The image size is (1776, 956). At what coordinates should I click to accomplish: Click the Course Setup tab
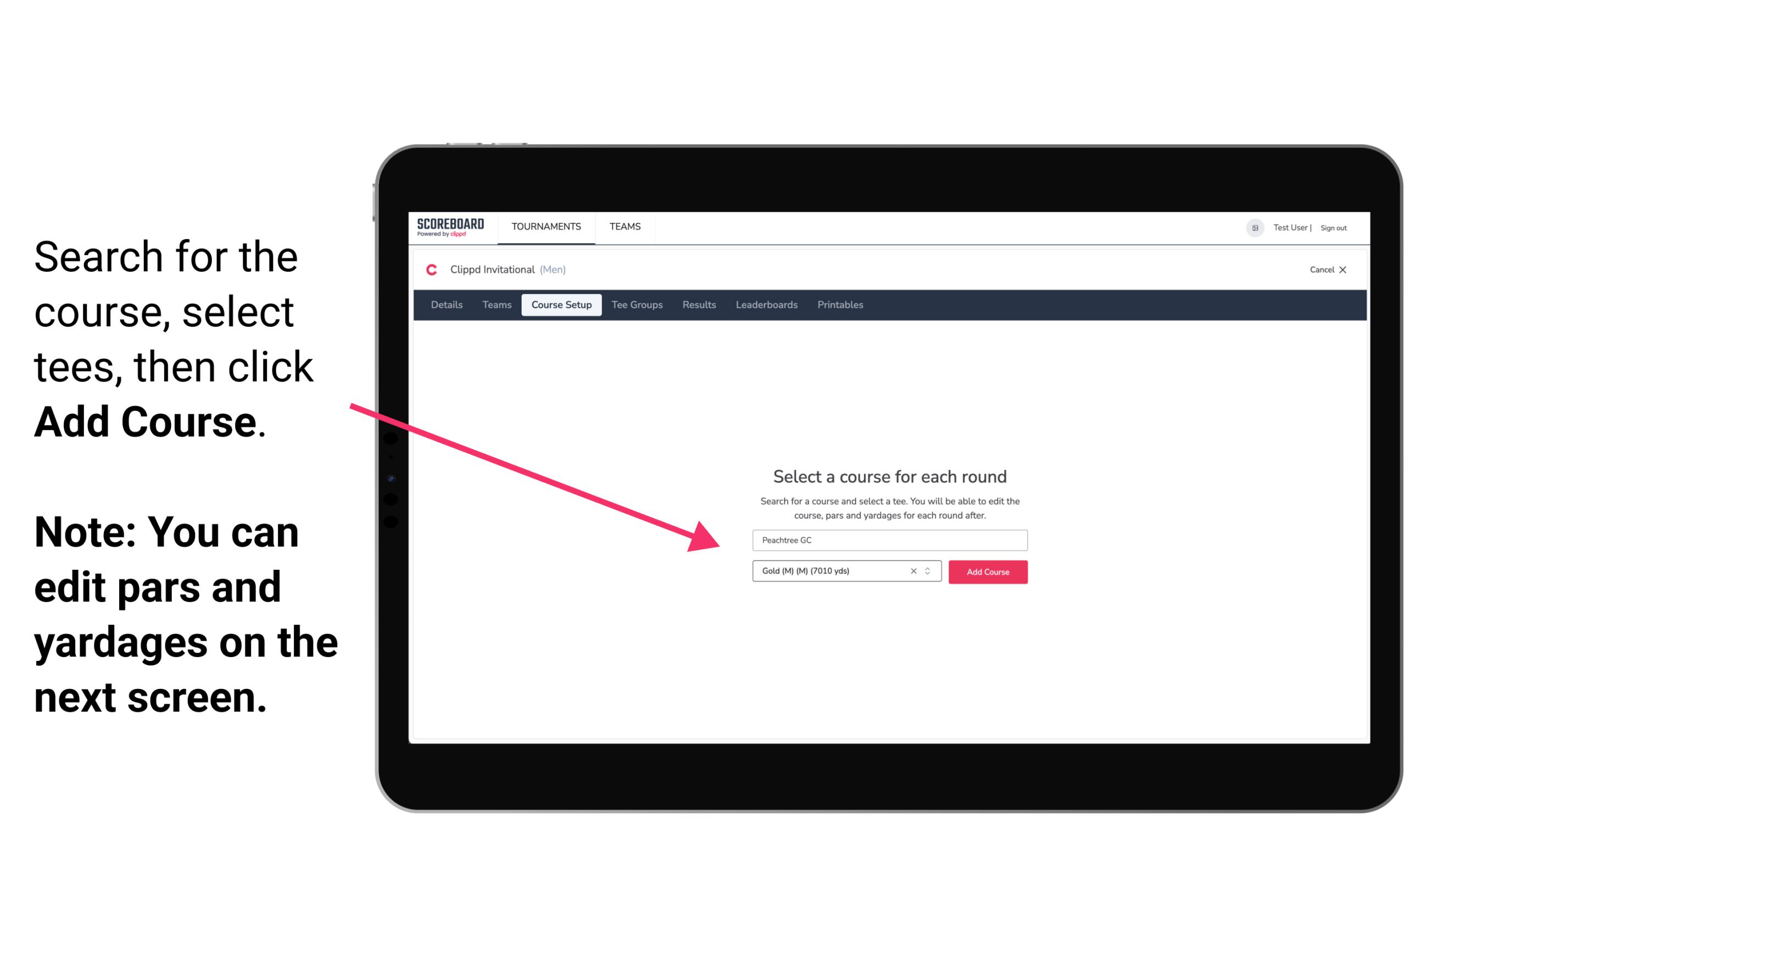[561, 305]
